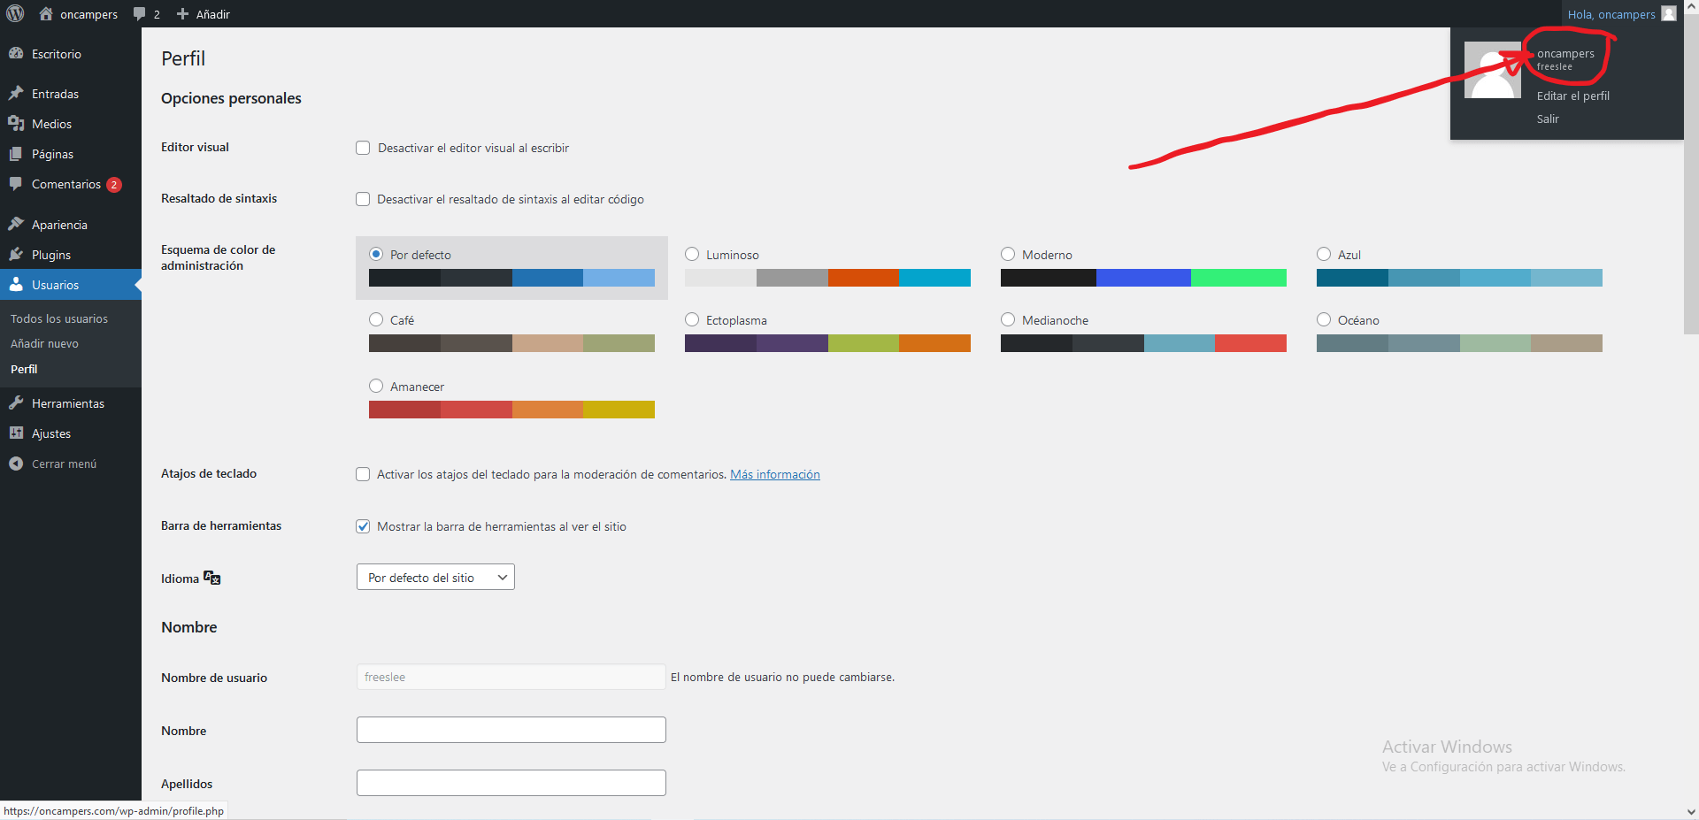Click the Entradas pin icon
Viewport: 1699px width, 820px height.
[16, 93]
